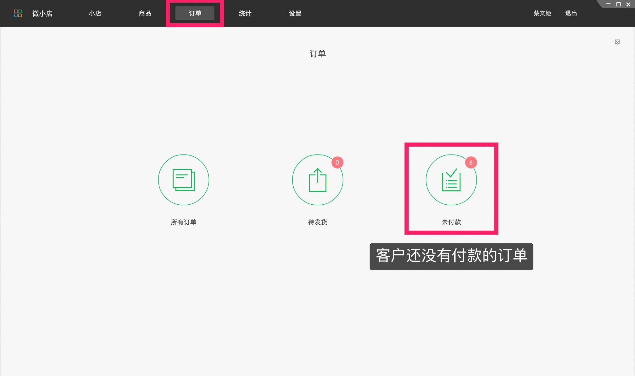Open the settings gear in top right corner
This screenshot has height=376, width=635.
617,42
